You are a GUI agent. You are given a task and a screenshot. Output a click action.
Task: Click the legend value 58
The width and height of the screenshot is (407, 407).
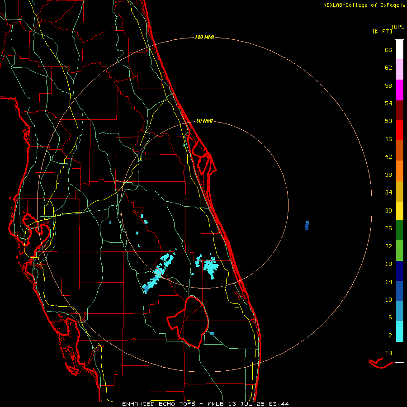tap(388, 85)
